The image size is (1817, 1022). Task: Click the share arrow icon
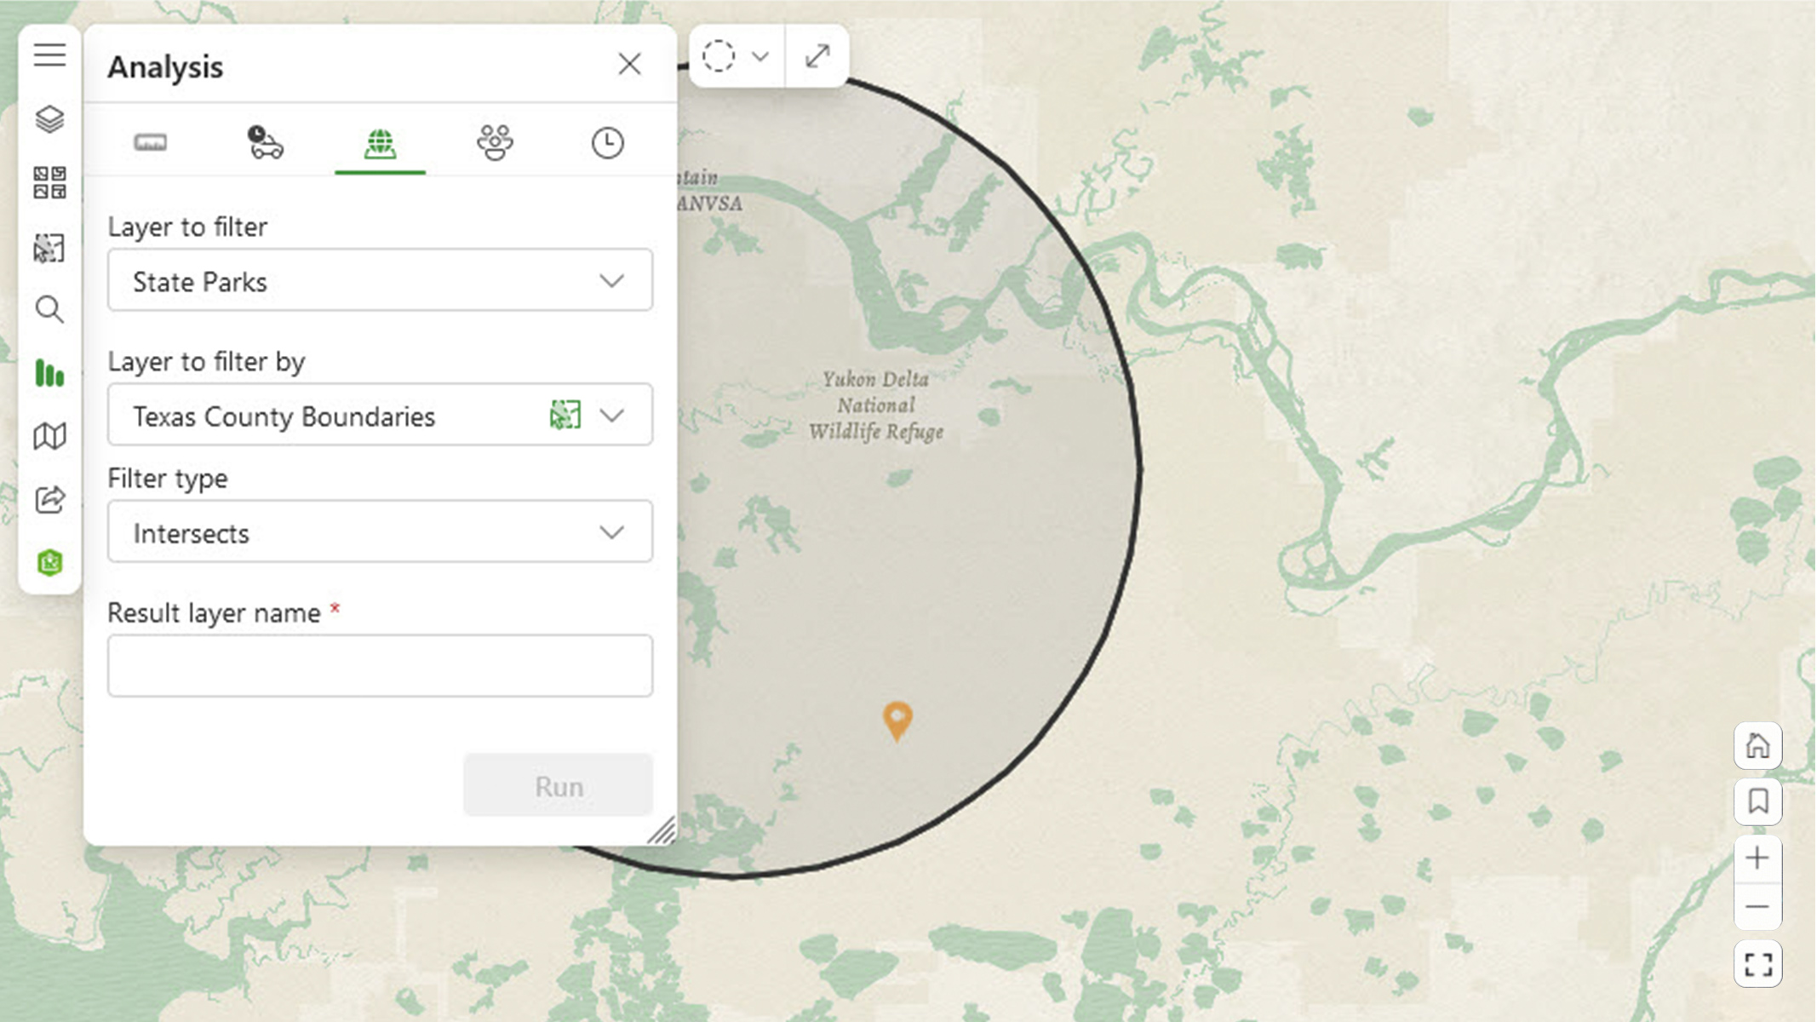[x=49, y=499]
